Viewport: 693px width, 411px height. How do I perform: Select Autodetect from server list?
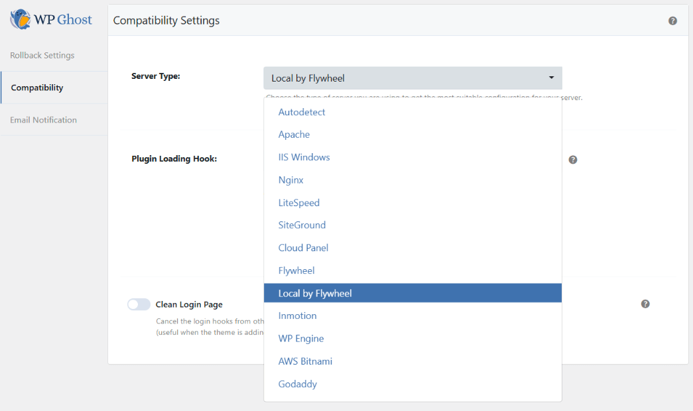302,112
